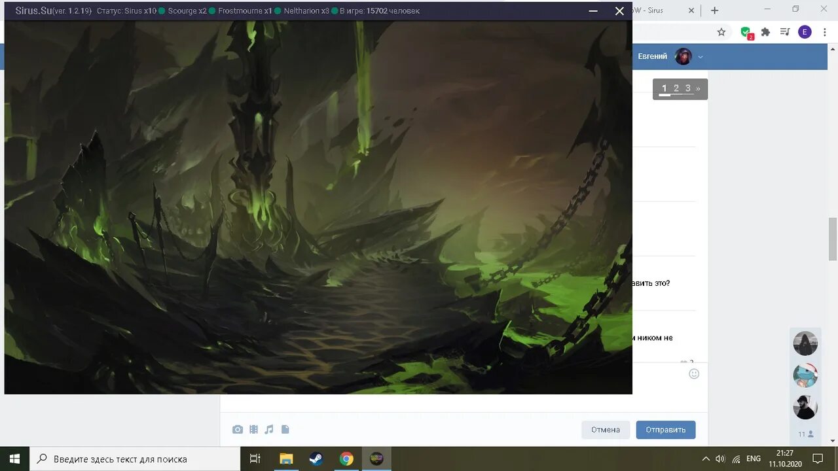The height and width of the screenshot is (471, 838).
Task: Close the Sirus.Su launcher window
Action: click(619, 11)
